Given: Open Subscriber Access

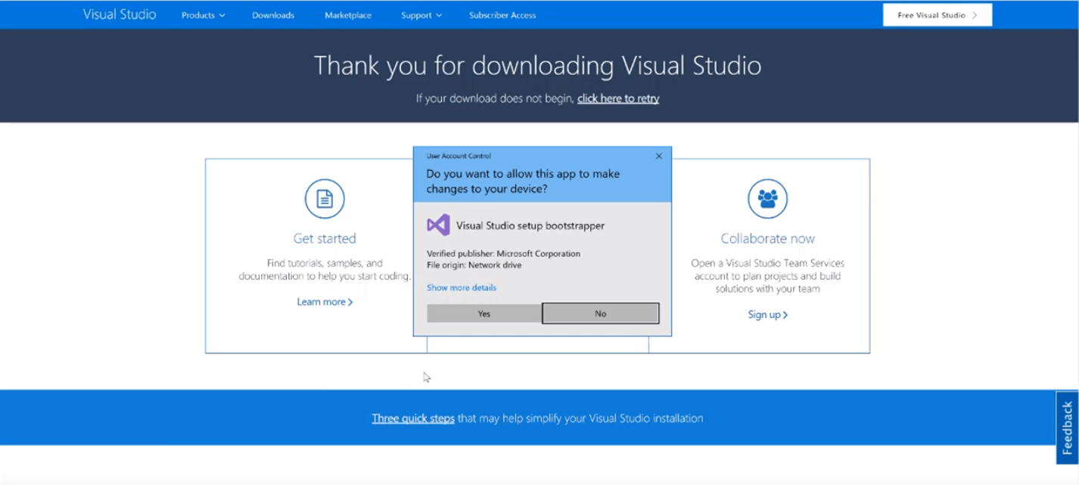Looking at the screenshot, I should click(x=502, y=15).
